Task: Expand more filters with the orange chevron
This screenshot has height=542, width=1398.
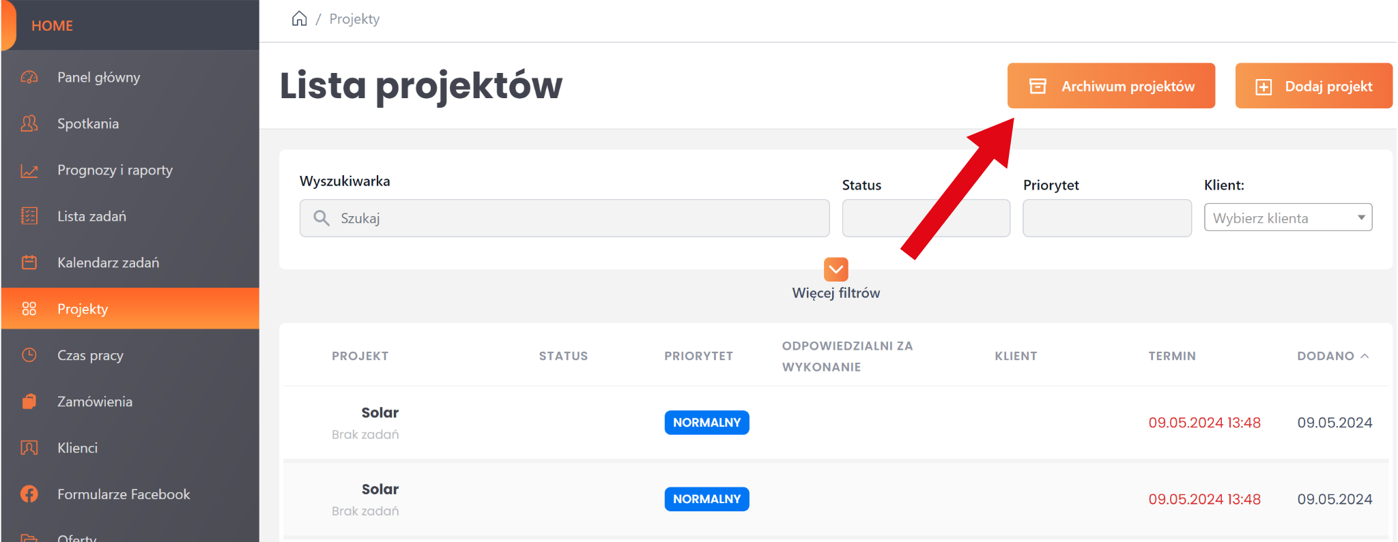Action: tap(836, 269)
